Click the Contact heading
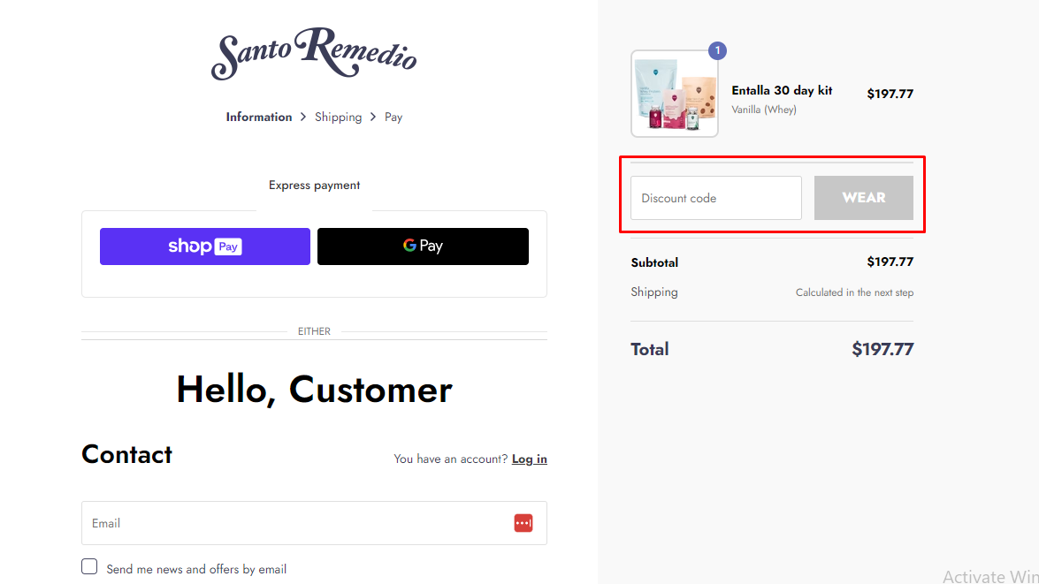Screen dimensions: 1039x584 pos(126,455)
